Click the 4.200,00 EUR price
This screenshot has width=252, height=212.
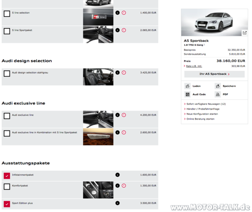[148, 115]
